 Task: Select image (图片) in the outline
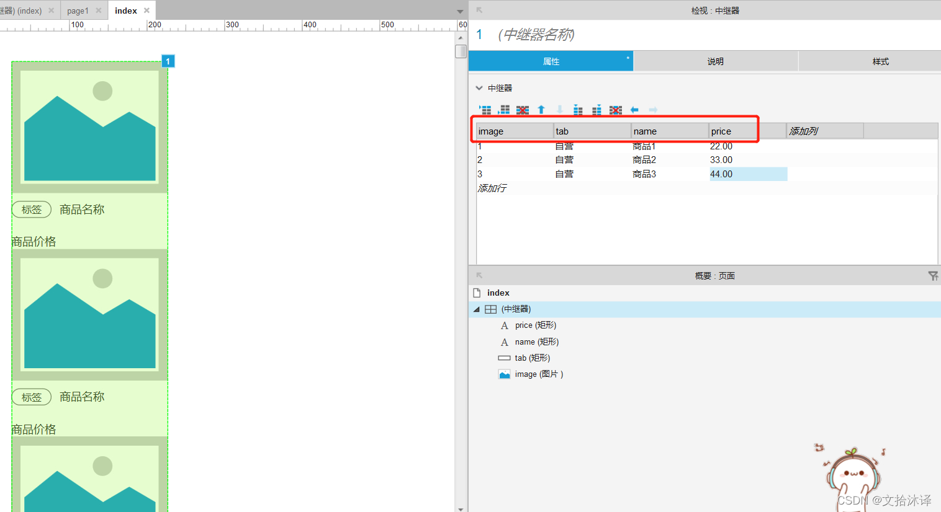coord(539,374)
